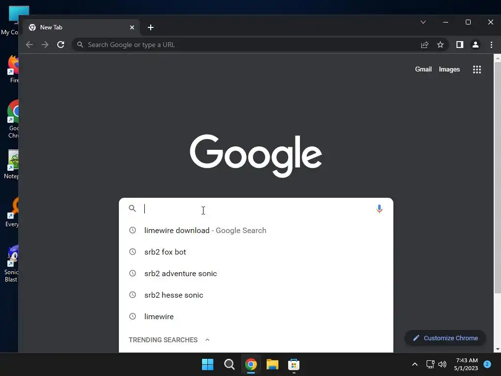Open the Windows Start menu

click(207, 364)
